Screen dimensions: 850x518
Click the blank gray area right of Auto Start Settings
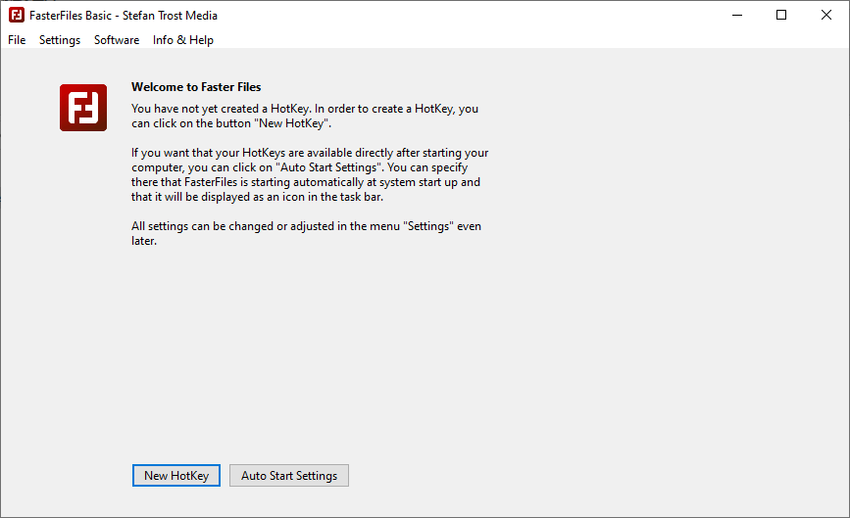(x=588, y=476)
